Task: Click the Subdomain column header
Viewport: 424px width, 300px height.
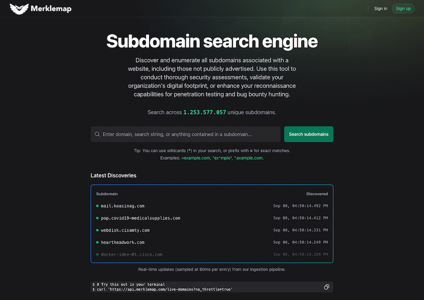Action: point(107,194)
